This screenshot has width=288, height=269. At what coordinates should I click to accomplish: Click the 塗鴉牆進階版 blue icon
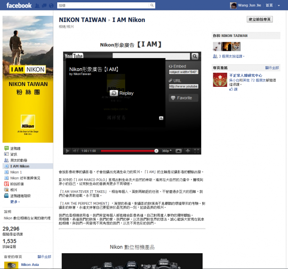pos(6,196)
